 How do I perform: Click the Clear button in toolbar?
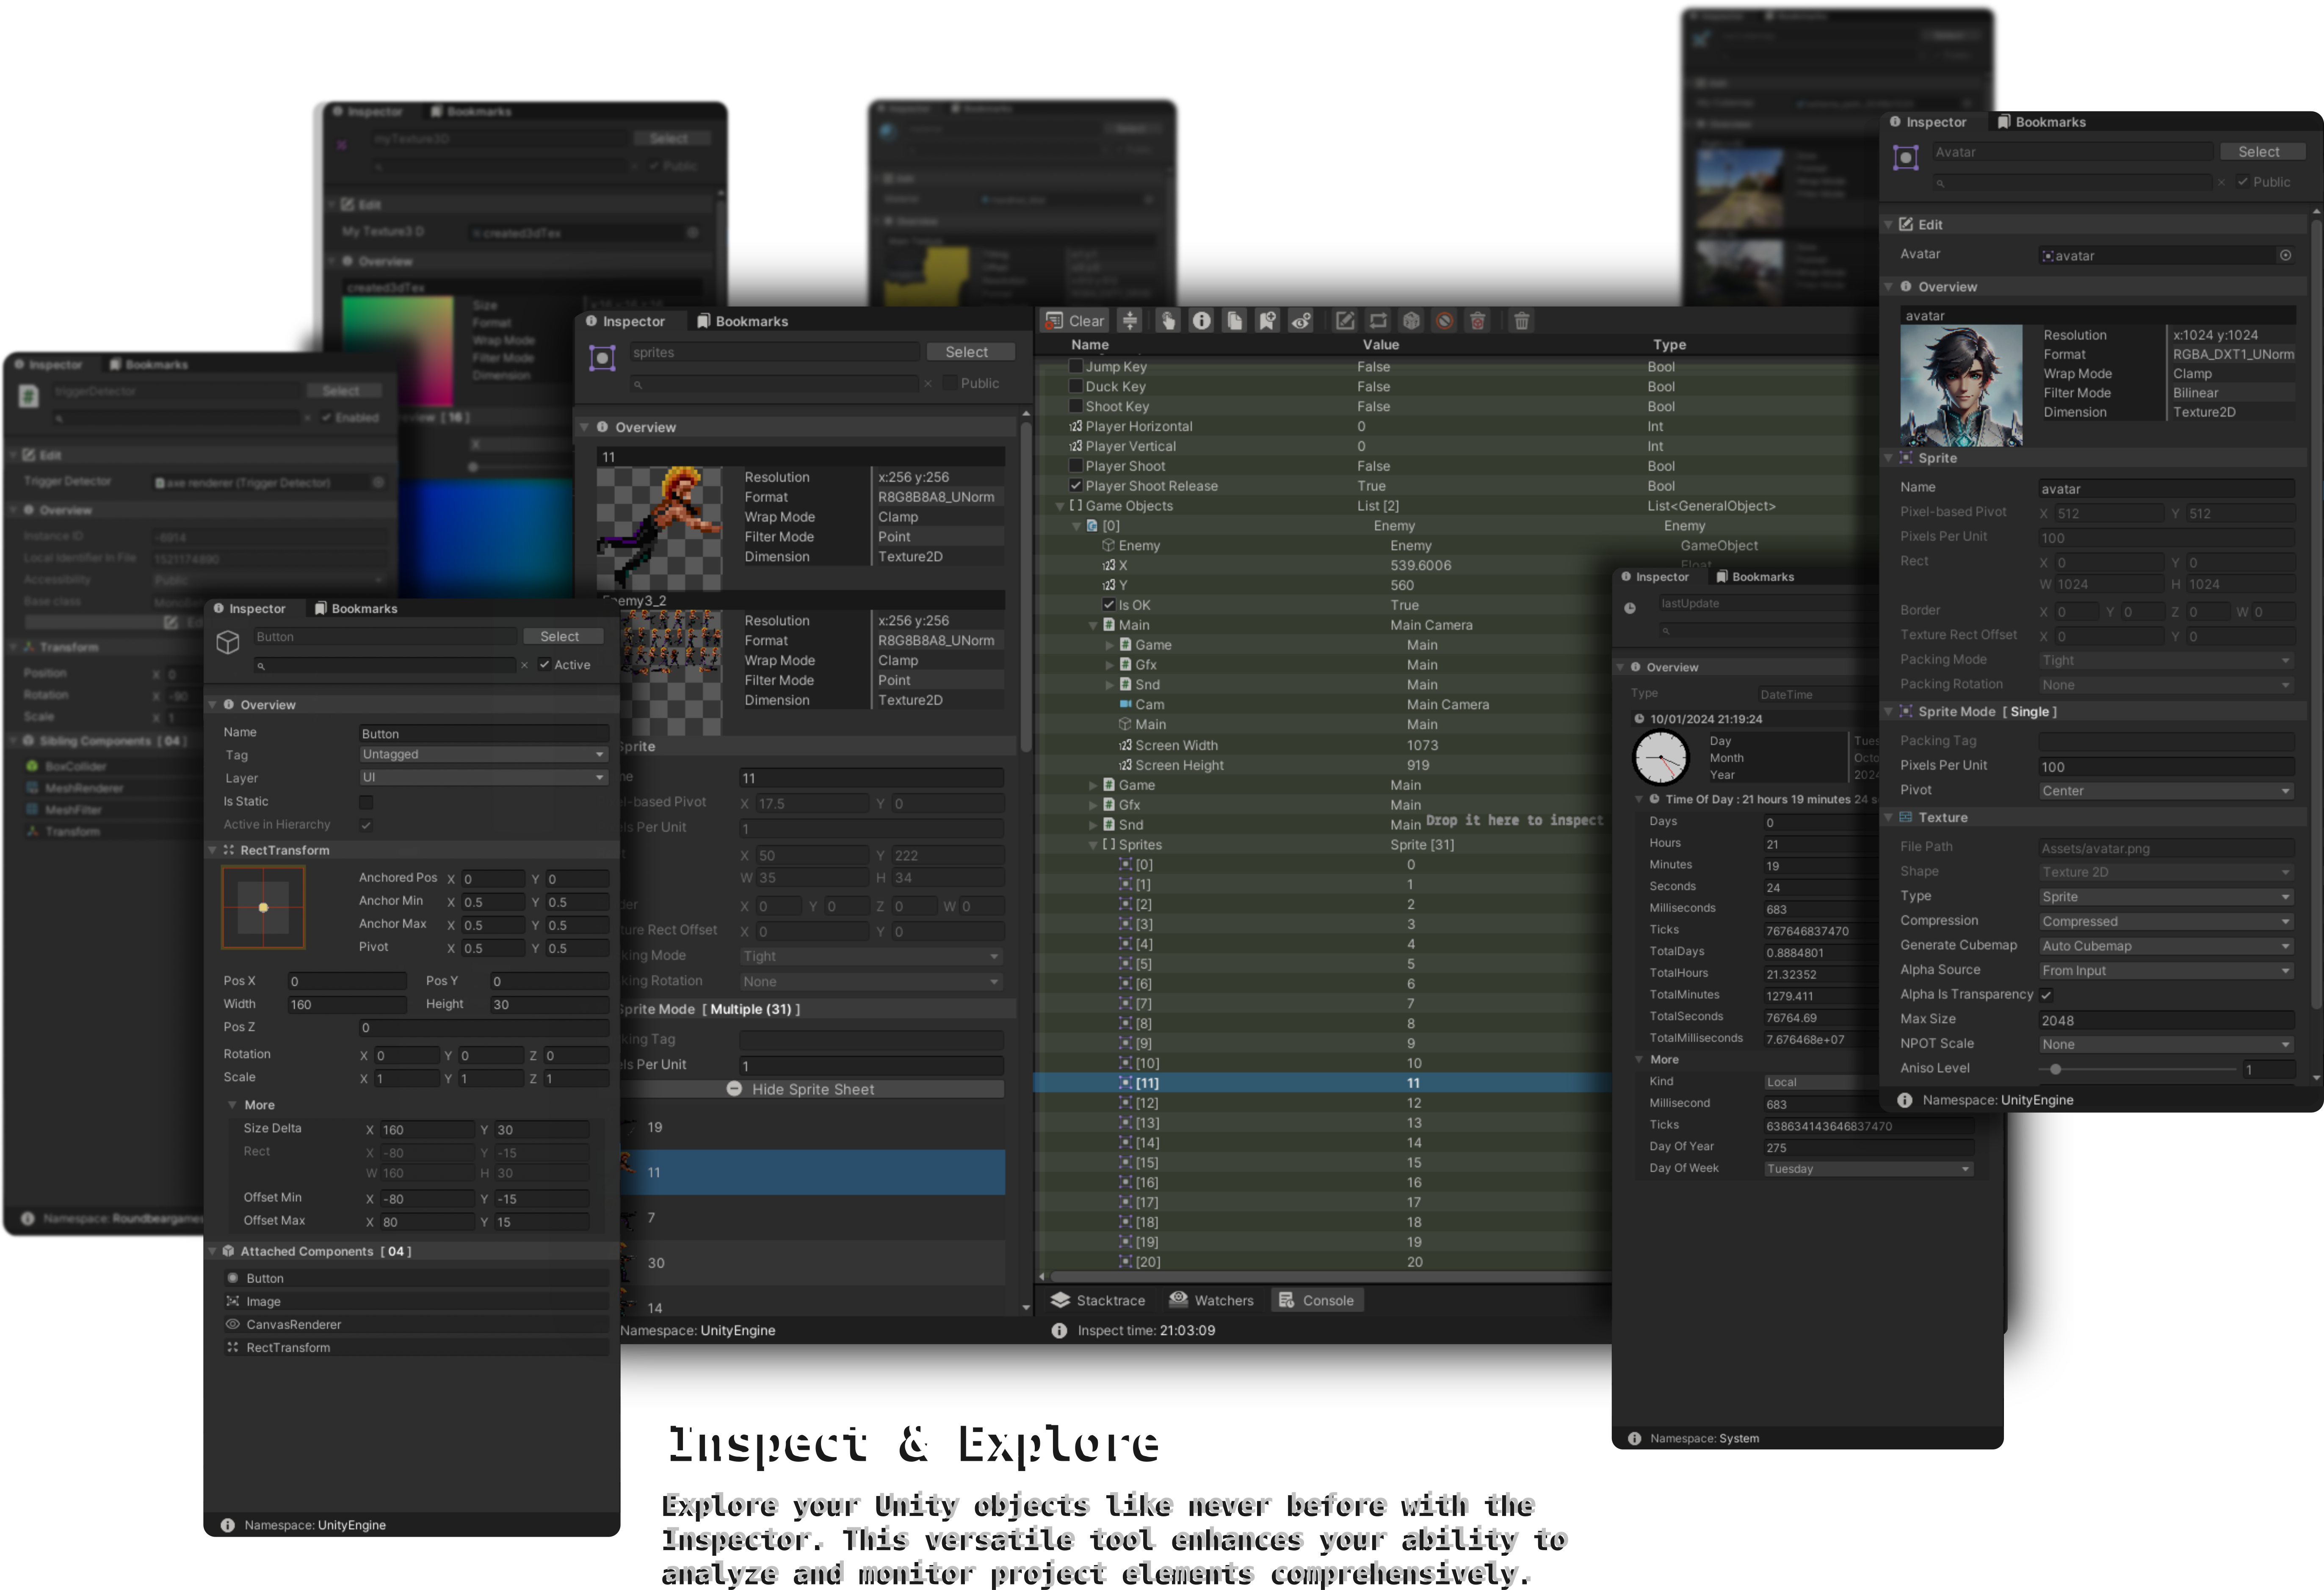coord(1075,321)
